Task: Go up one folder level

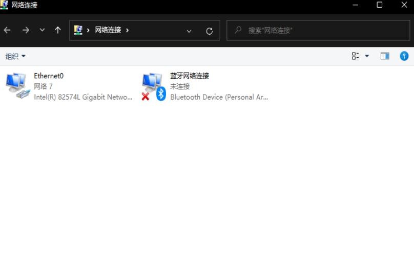Action: point(58,30)
